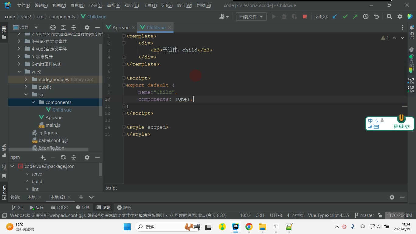The image size is (416, 234).
Task: Click the Windows Start button
Action: [127, 227]
